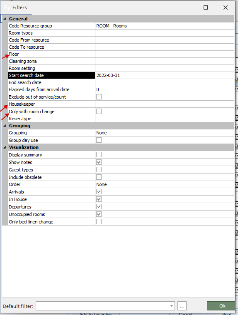Click the ellipsis button beside Default filter
The width and height of the screenshot is (238, 315).
pos(182,306)
